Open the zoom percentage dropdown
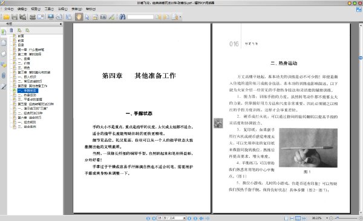 point(327,218)
